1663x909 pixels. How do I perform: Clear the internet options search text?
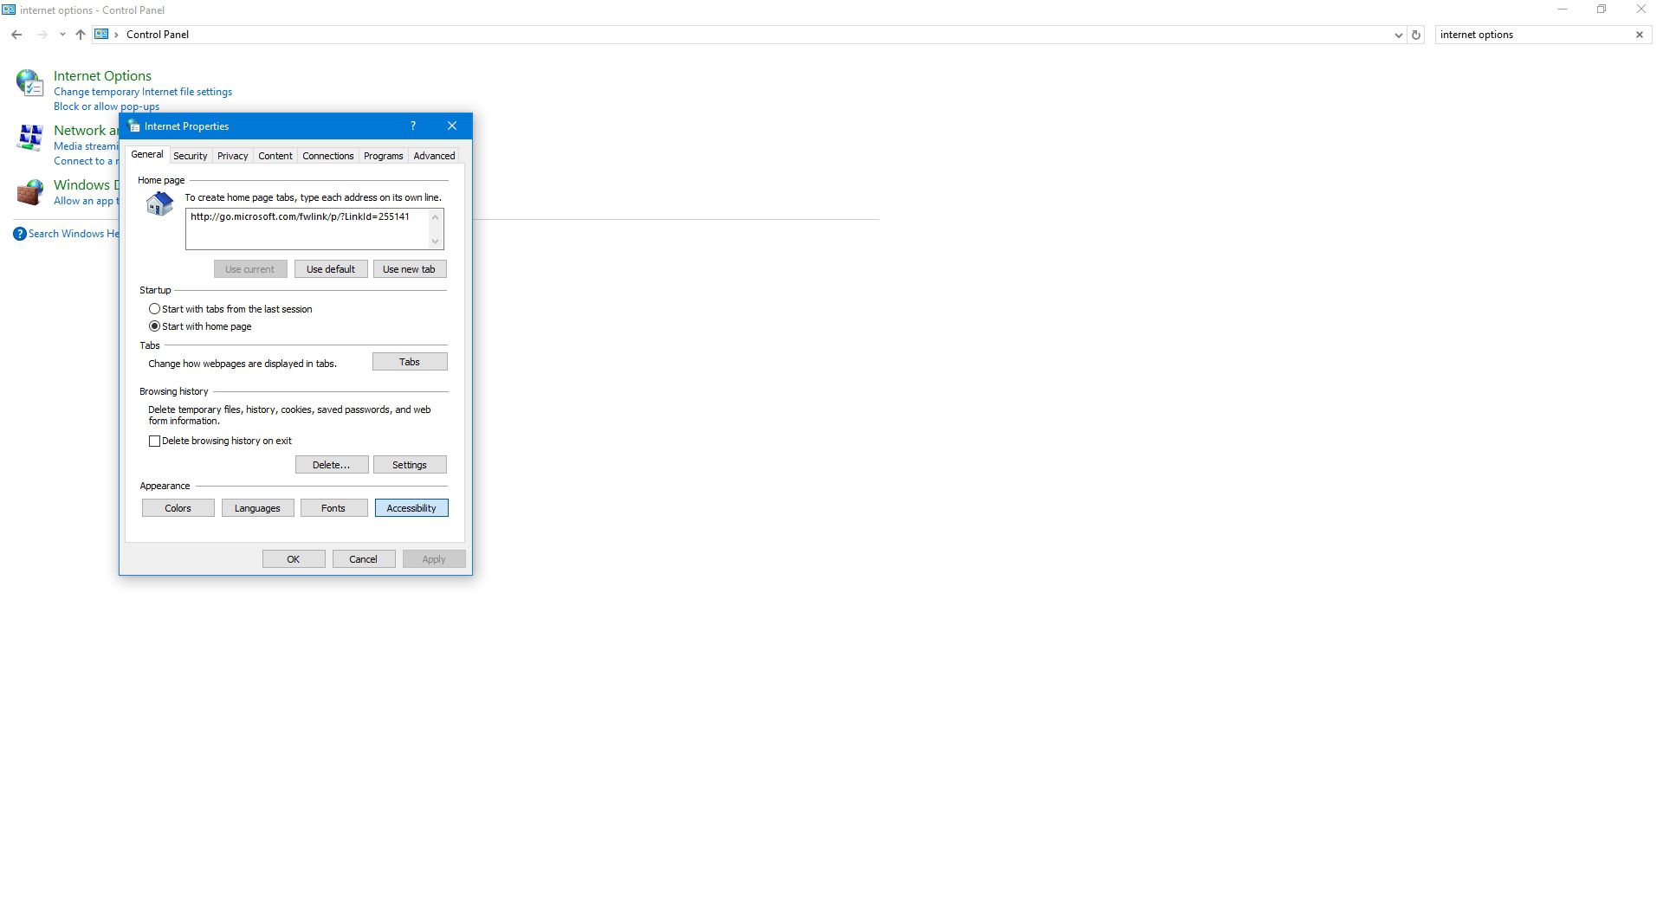tap(1639, 35)
